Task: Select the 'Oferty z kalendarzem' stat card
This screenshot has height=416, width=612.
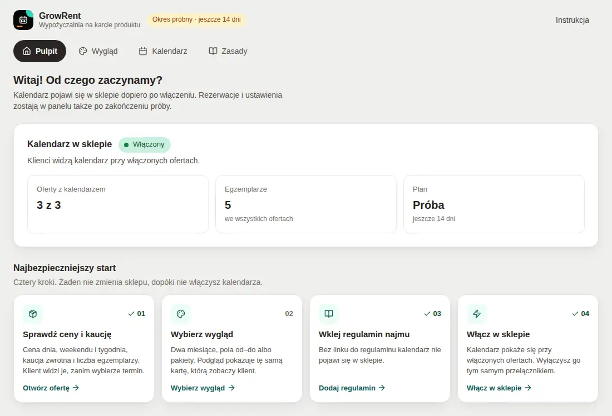Action: (x=118, y=204)
